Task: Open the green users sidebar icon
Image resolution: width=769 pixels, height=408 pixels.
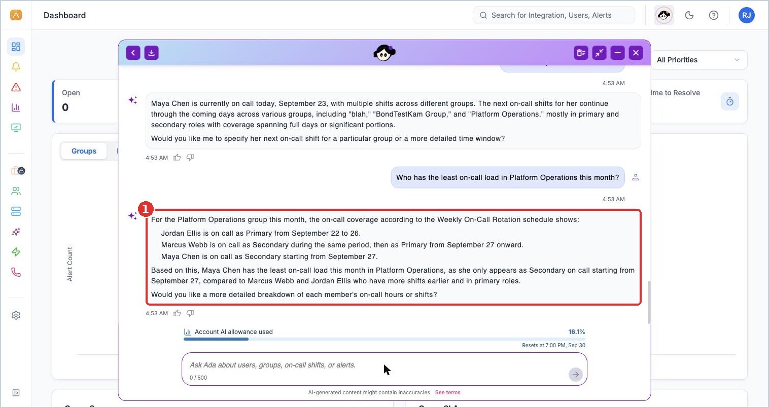Action: tap(16, 191)
